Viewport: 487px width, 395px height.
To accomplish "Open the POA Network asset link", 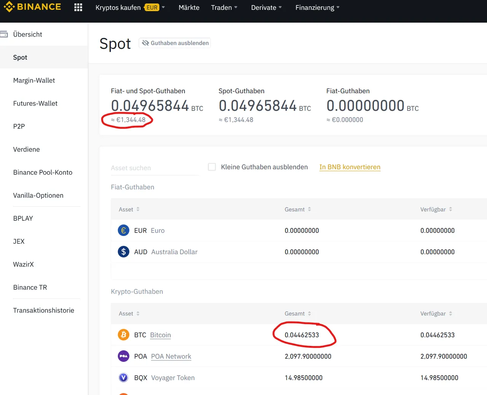I will (171, 356).
